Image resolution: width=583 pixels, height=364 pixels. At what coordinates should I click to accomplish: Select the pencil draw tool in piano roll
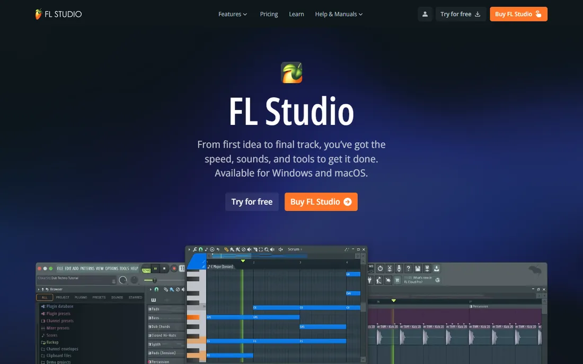tap(226, 249)
